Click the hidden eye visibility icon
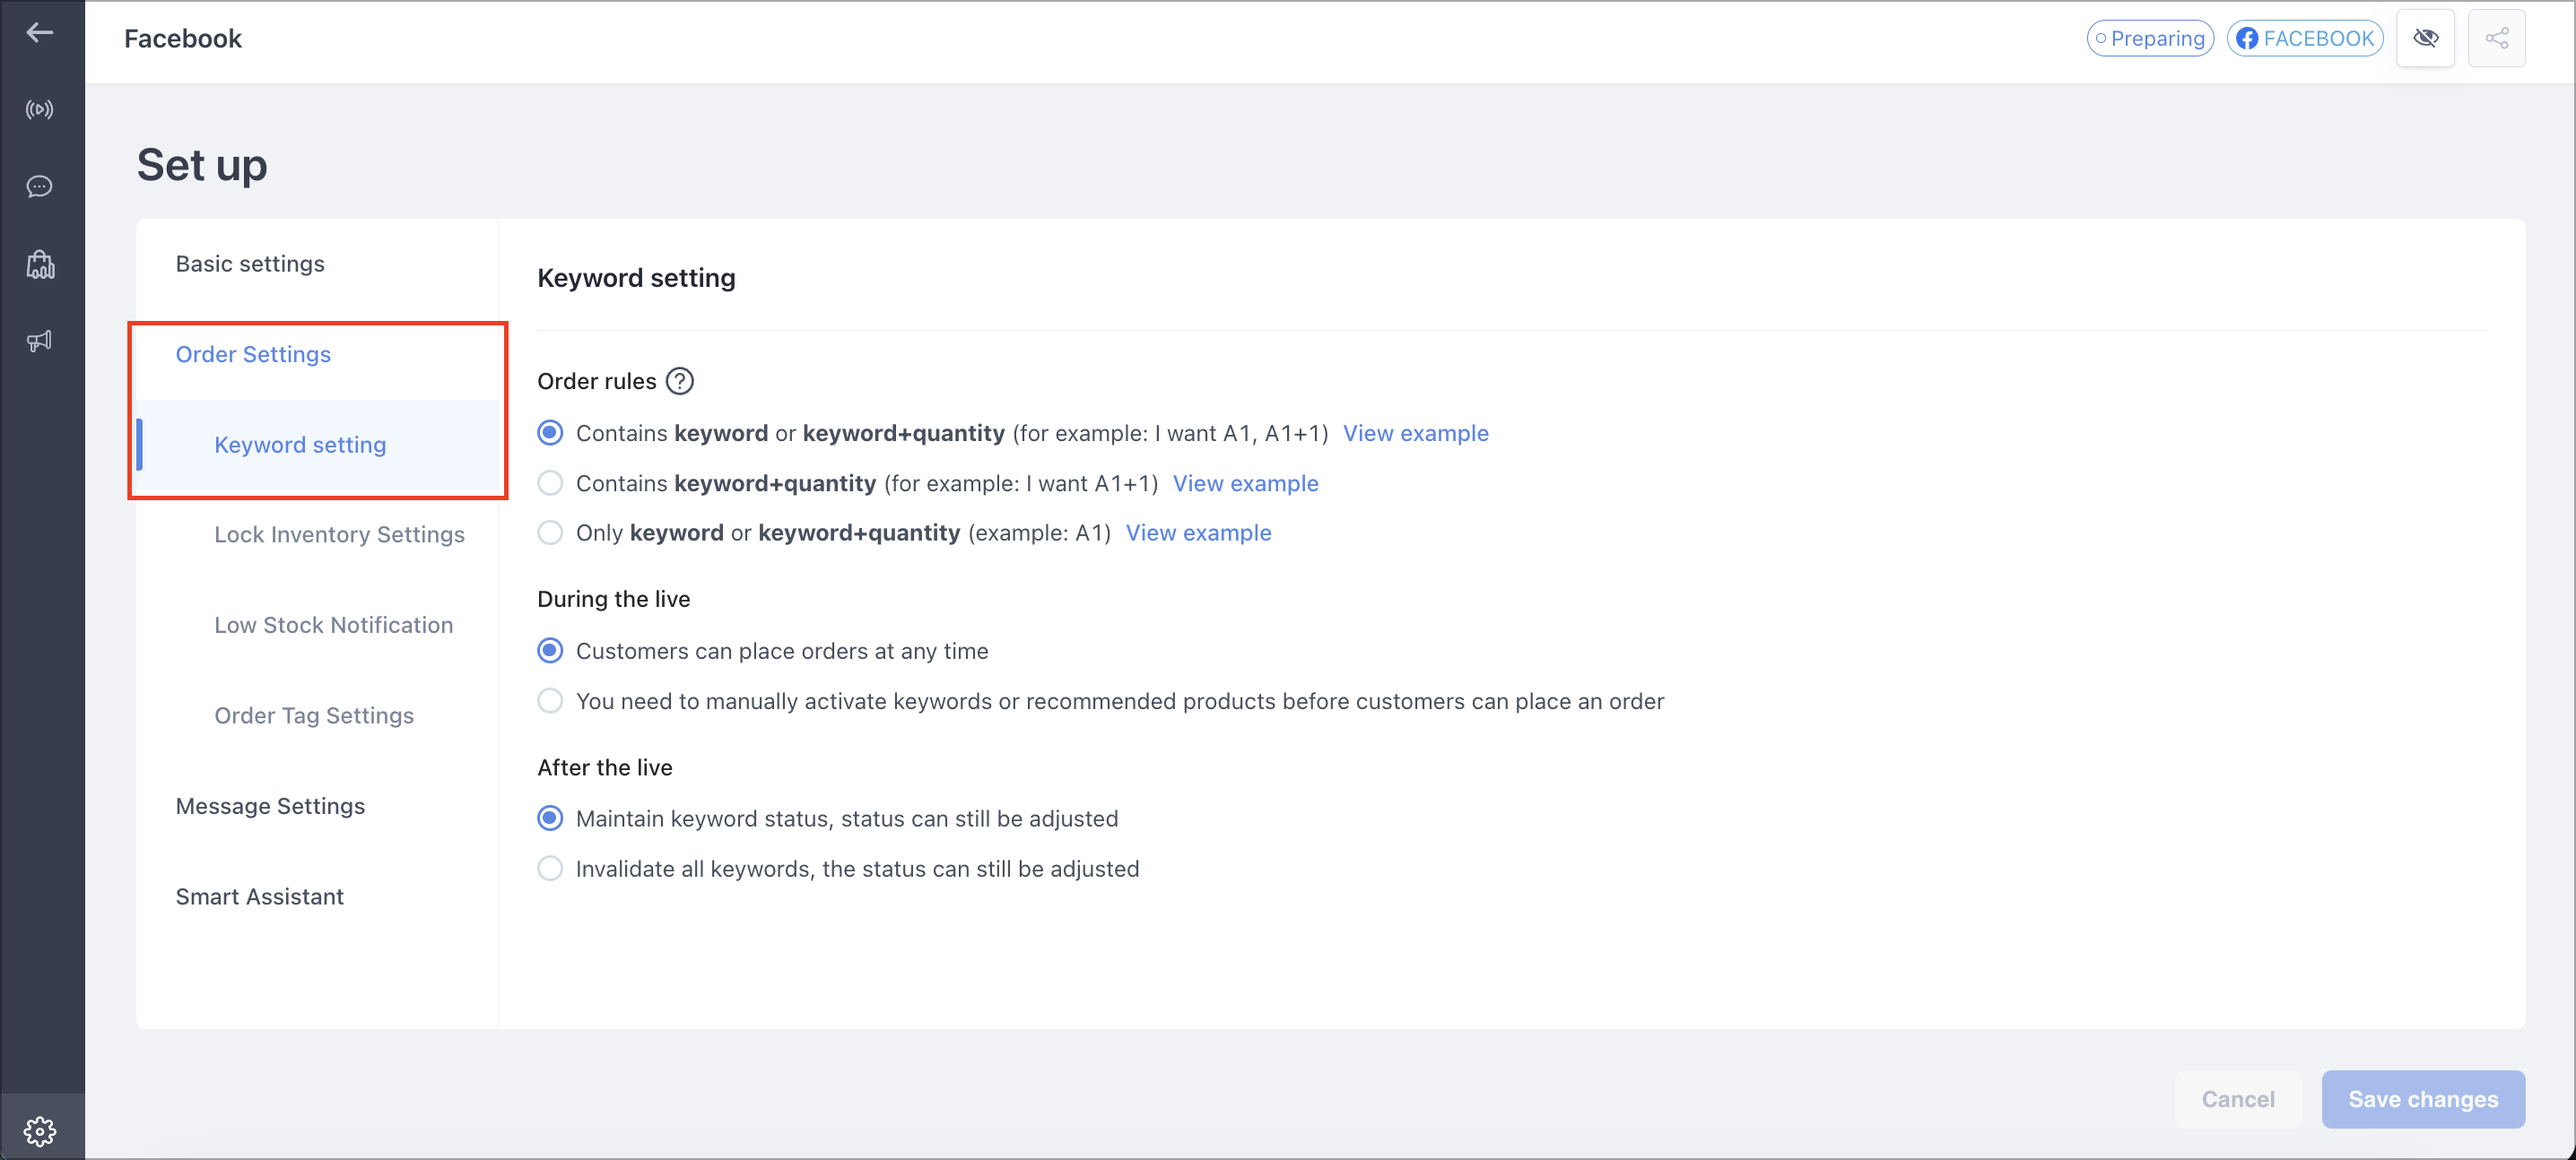The width and height of the screenshot is (2576, 1160). coord(2425,38)
